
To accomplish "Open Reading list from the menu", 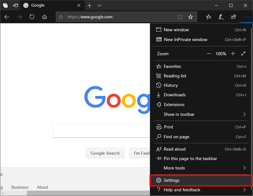I will click(201, 76).
